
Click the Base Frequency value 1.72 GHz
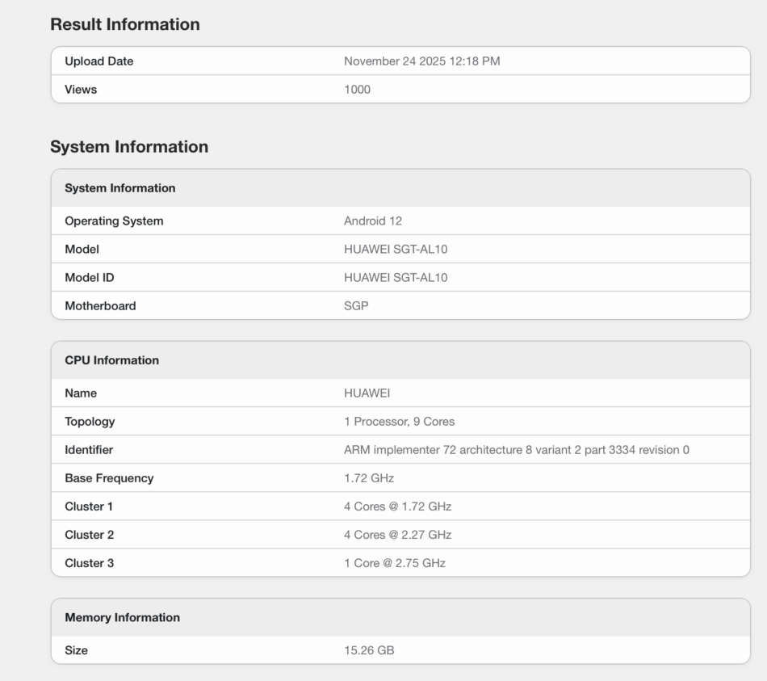coord(368,478)
